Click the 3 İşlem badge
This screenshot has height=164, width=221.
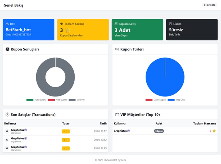click(x=159, y=131)
